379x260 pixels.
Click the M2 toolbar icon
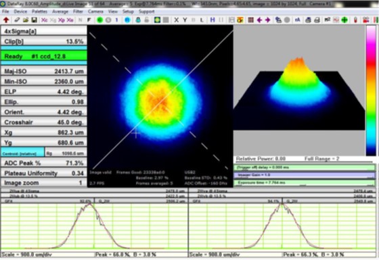(x=328, y=20)
